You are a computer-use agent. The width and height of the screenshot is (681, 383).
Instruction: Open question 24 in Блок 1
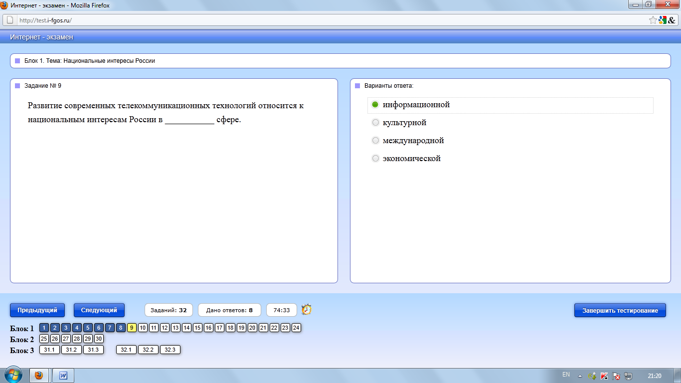coord(296,328)
